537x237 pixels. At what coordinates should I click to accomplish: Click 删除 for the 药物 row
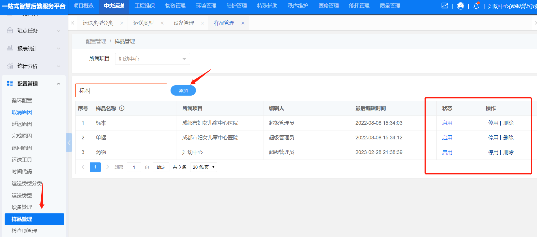pyautogui.click(x=508, y=152)
